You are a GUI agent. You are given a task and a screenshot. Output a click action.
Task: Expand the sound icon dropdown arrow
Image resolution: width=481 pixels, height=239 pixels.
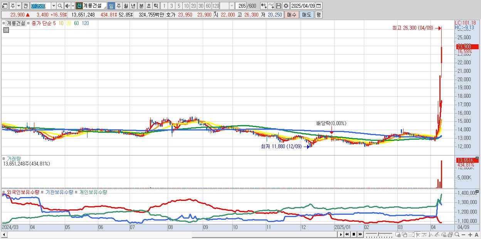(73, 6)
